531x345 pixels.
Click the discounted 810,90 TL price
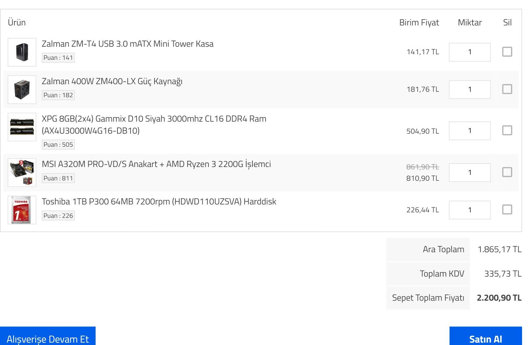pos(423,178)
